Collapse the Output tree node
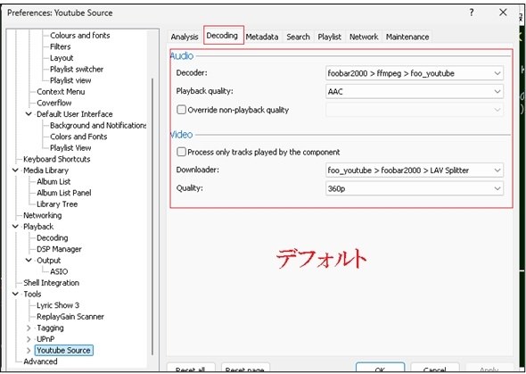 [29, 260]
